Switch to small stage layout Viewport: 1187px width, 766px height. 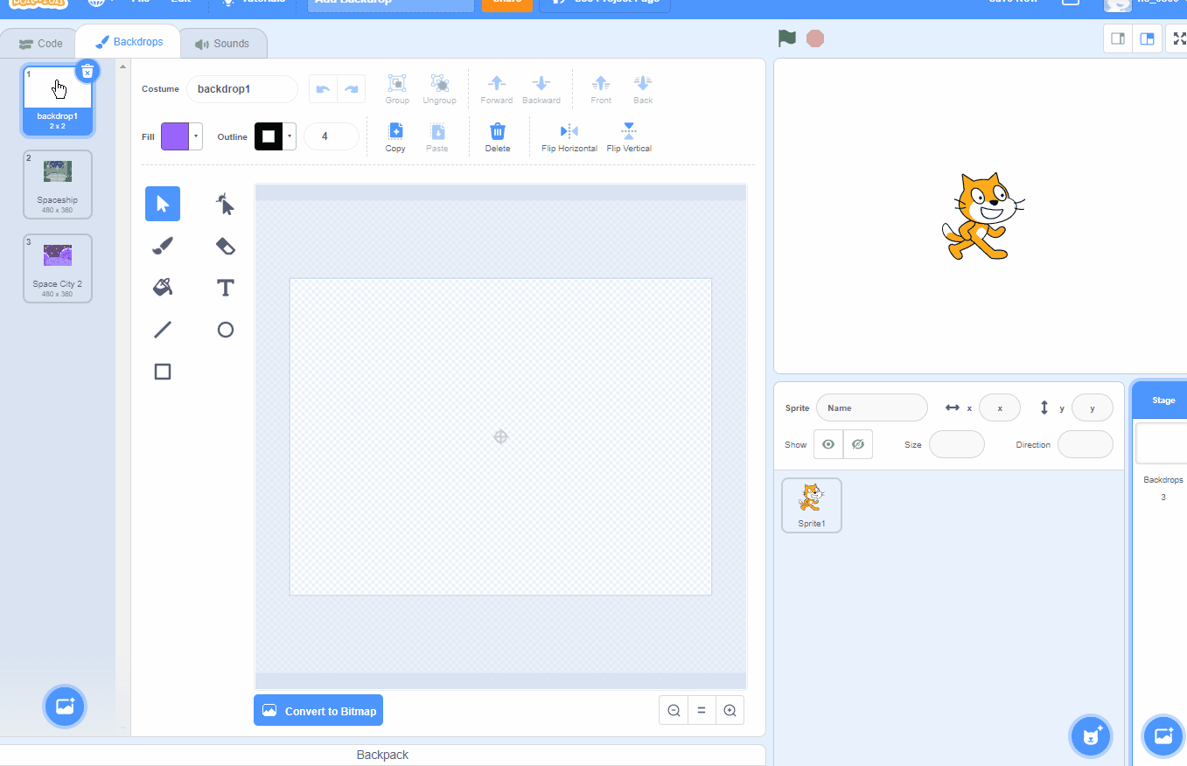(x=1118, y=38)
